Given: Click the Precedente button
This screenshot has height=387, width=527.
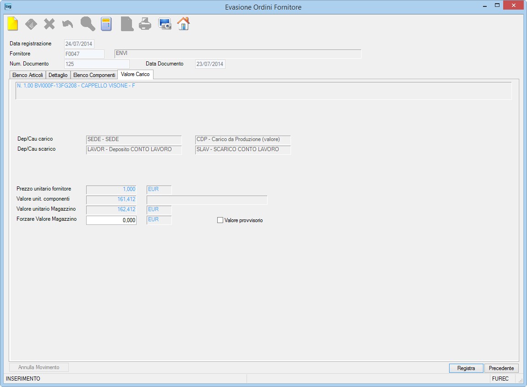Looking at the screenshot, I should [x=501, y=368].
